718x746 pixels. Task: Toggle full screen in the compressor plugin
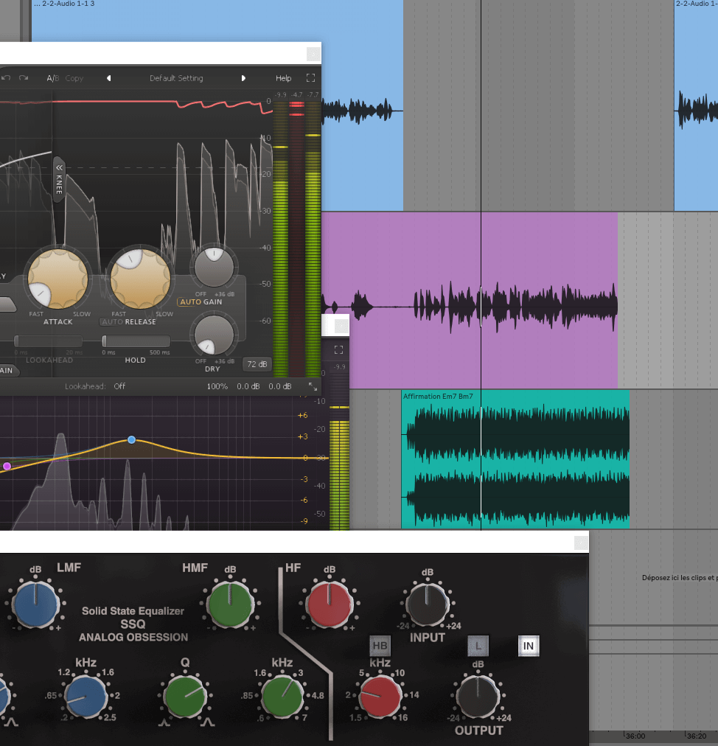[310, 77]
